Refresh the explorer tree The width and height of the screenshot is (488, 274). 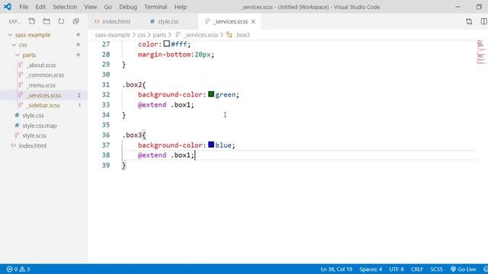(x=61, y=21)
